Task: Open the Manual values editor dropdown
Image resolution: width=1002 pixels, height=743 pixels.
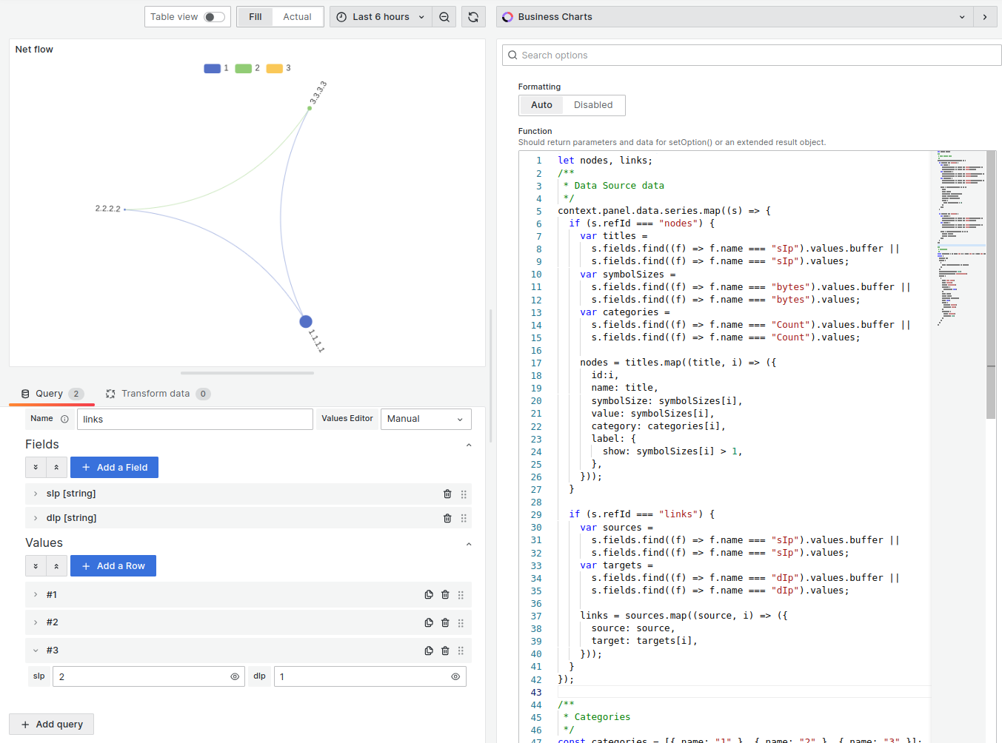Action: 426,419
